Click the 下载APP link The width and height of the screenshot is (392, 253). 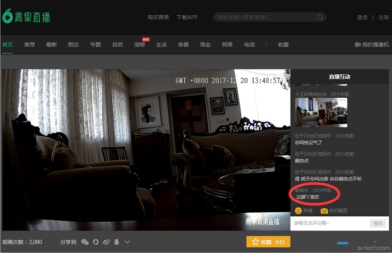pyautogui.click(x=187, y=17)
